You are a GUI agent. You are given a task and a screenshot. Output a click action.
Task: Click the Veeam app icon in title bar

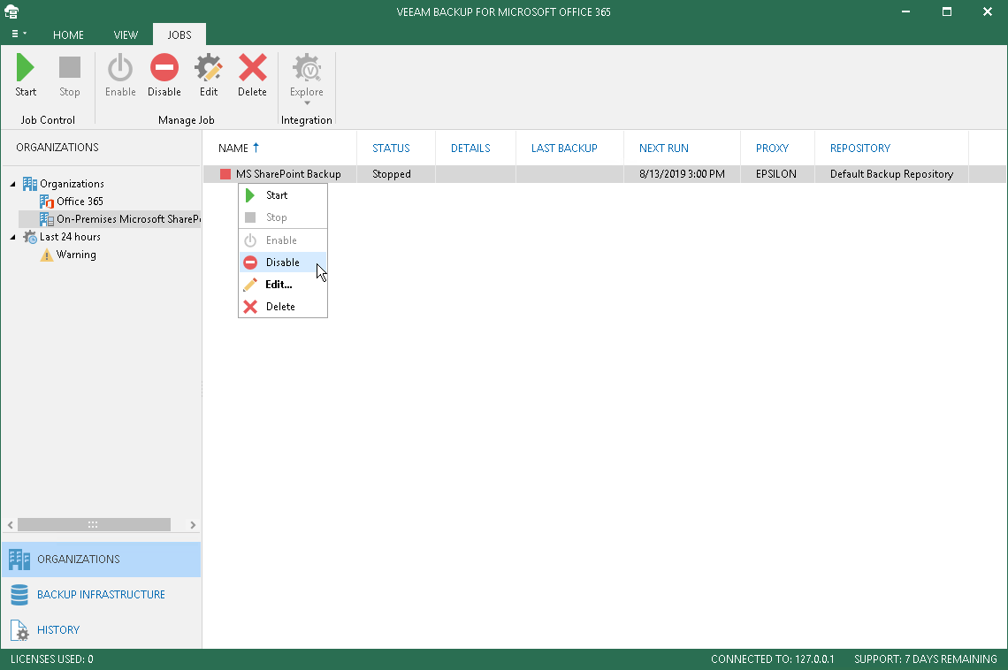[x=11, y=11]
